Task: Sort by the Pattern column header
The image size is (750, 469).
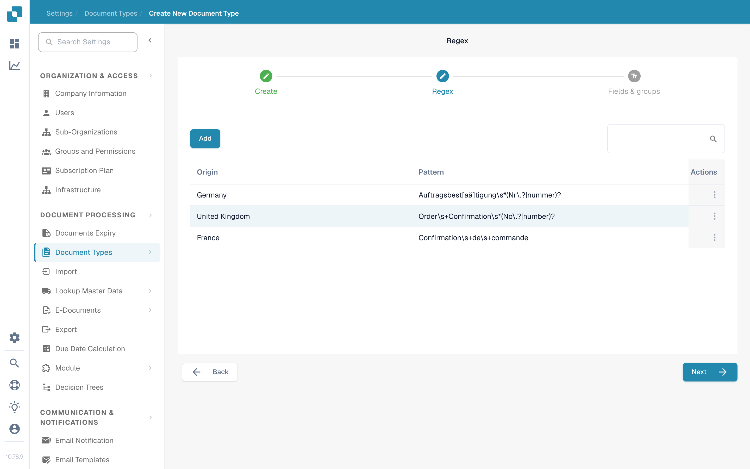Action: (x=431, y=172)
